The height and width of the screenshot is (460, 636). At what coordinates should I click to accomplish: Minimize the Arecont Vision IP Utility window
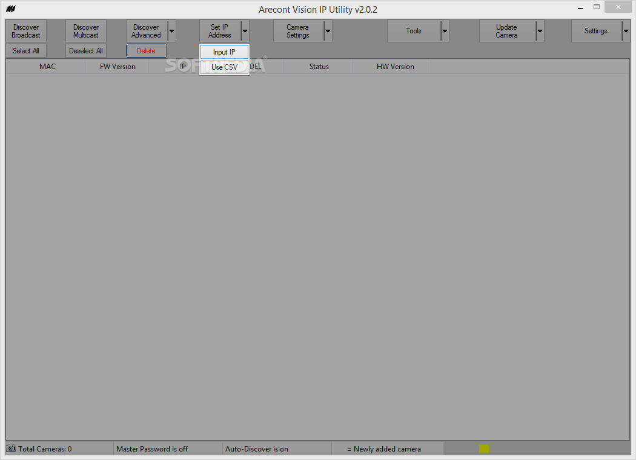580,7
